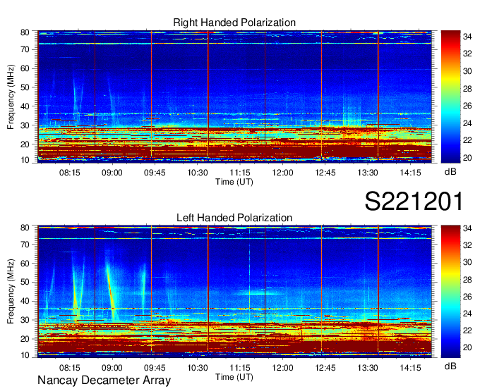Click 10 MHz tick on Left Handed plot
This screenshot has width=480, height=389.
click(25, 355)
